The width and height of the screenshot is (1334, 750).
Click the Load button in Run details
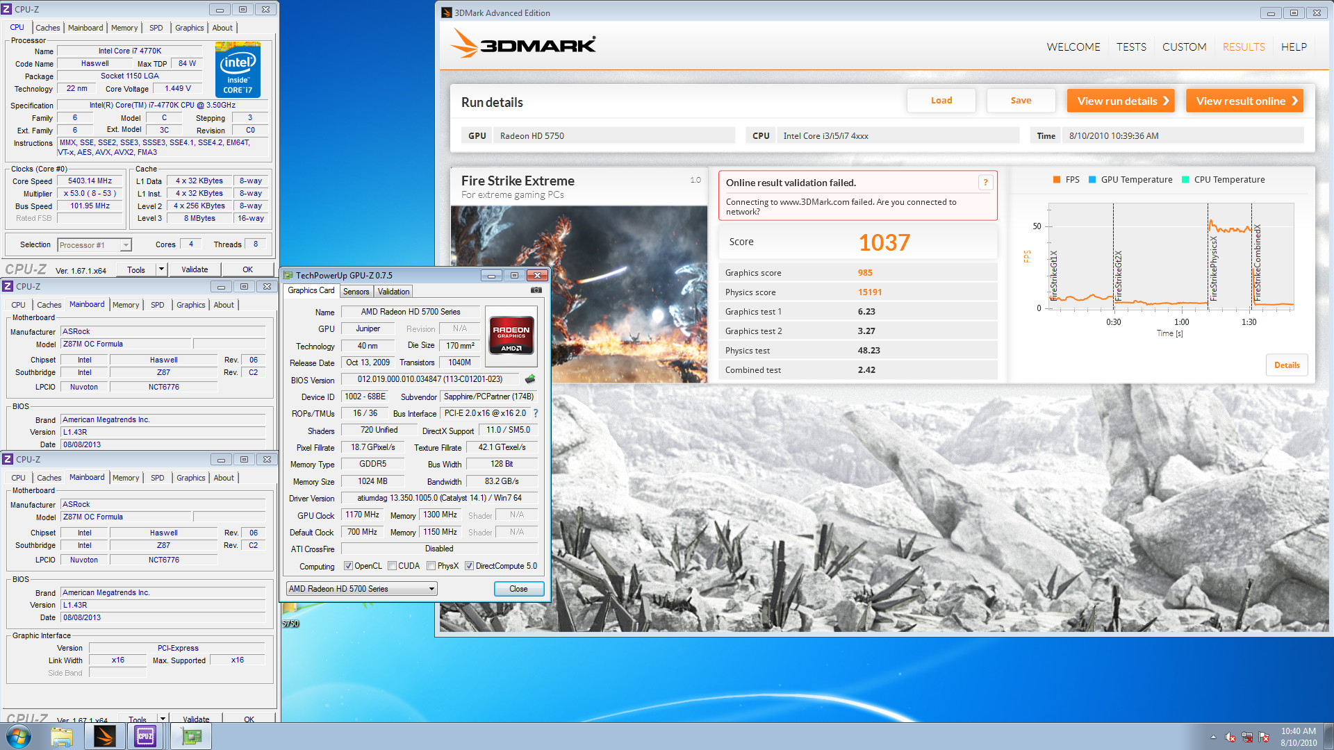coord(941,101)
